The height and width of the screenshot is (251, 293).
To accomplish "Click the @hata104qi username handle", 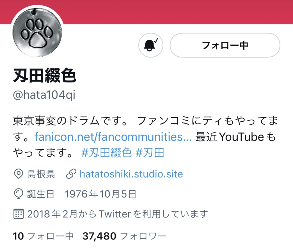I will click(x=44, y=95).
